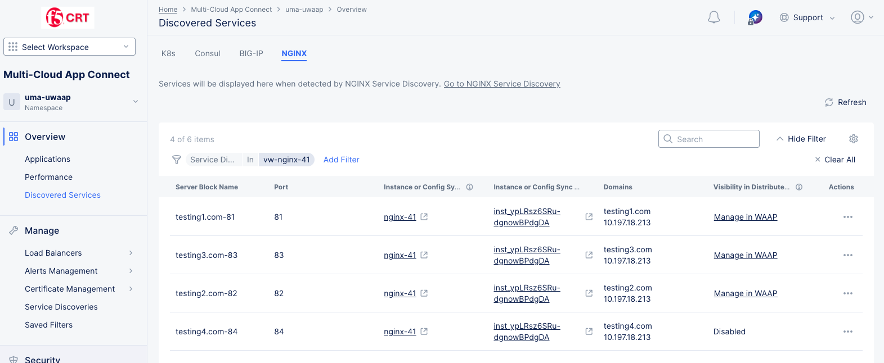The image size is (884, 363).
Task: Open table settings gear icon
Action: [854, 139]
